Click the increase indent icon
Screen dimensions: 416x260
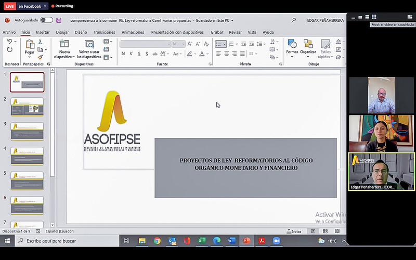[x=252, y=44]
